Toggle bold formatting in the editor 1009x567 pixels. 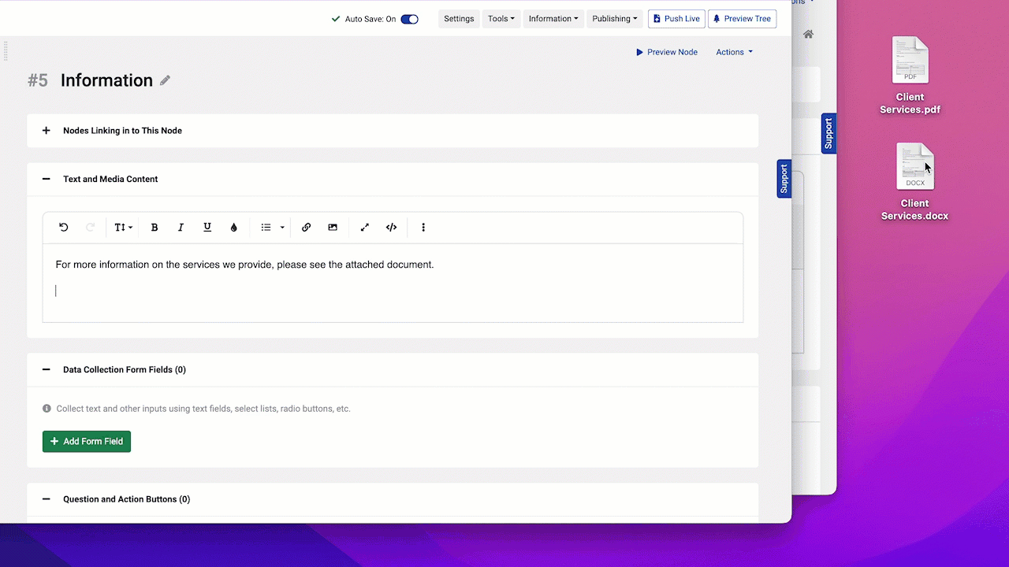(155, 228)
